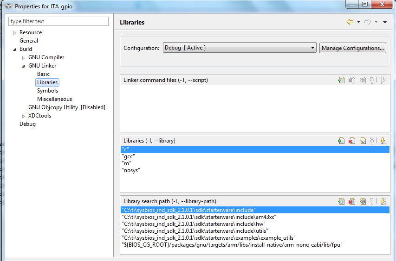Select the "m" library entry

tap(255, 163)
